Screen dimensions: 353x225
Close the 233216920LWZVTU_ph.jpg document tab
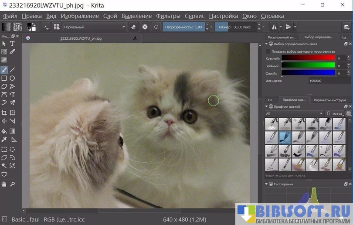coord(134,38)
